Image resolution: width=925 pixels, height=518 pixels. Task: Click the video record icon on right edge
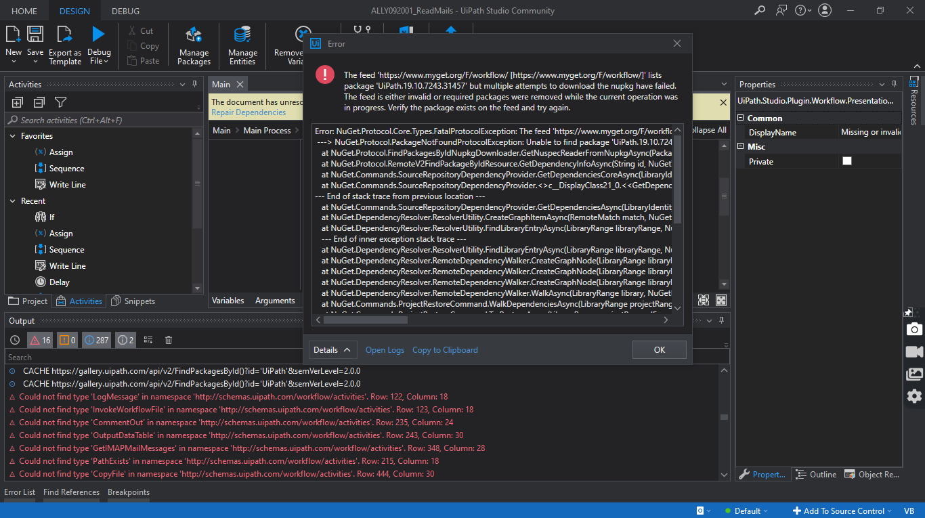point(914,351)
